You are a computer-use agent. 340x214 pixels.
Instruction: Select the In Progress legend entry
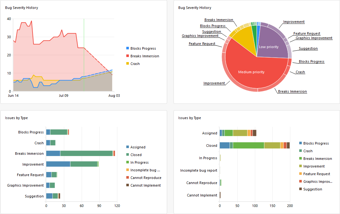pos(139,162)
